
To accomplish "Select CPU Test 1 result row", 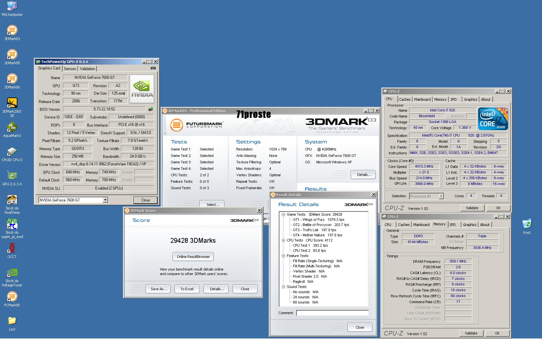I will pos(310,245).
